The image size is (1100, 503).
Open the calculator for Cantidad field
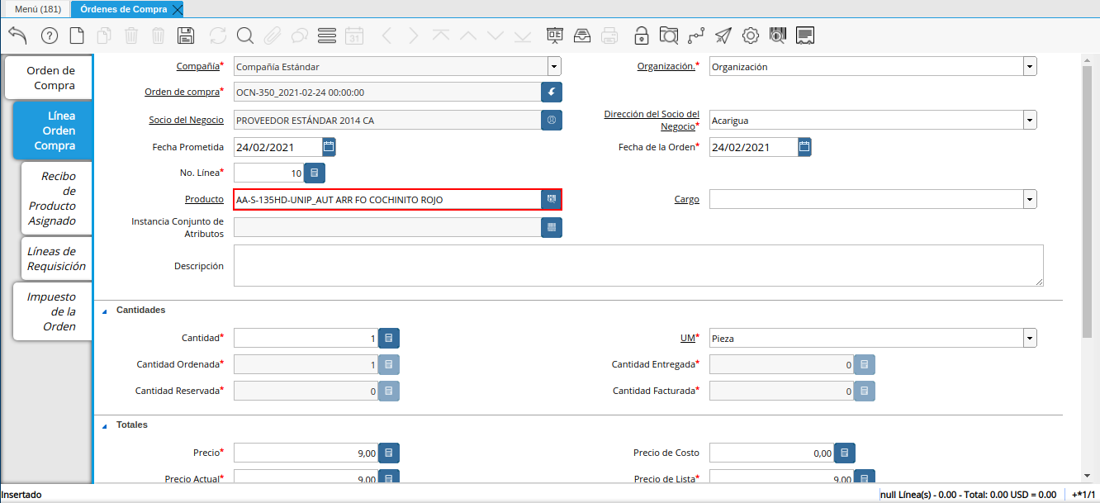click(389, 338)
